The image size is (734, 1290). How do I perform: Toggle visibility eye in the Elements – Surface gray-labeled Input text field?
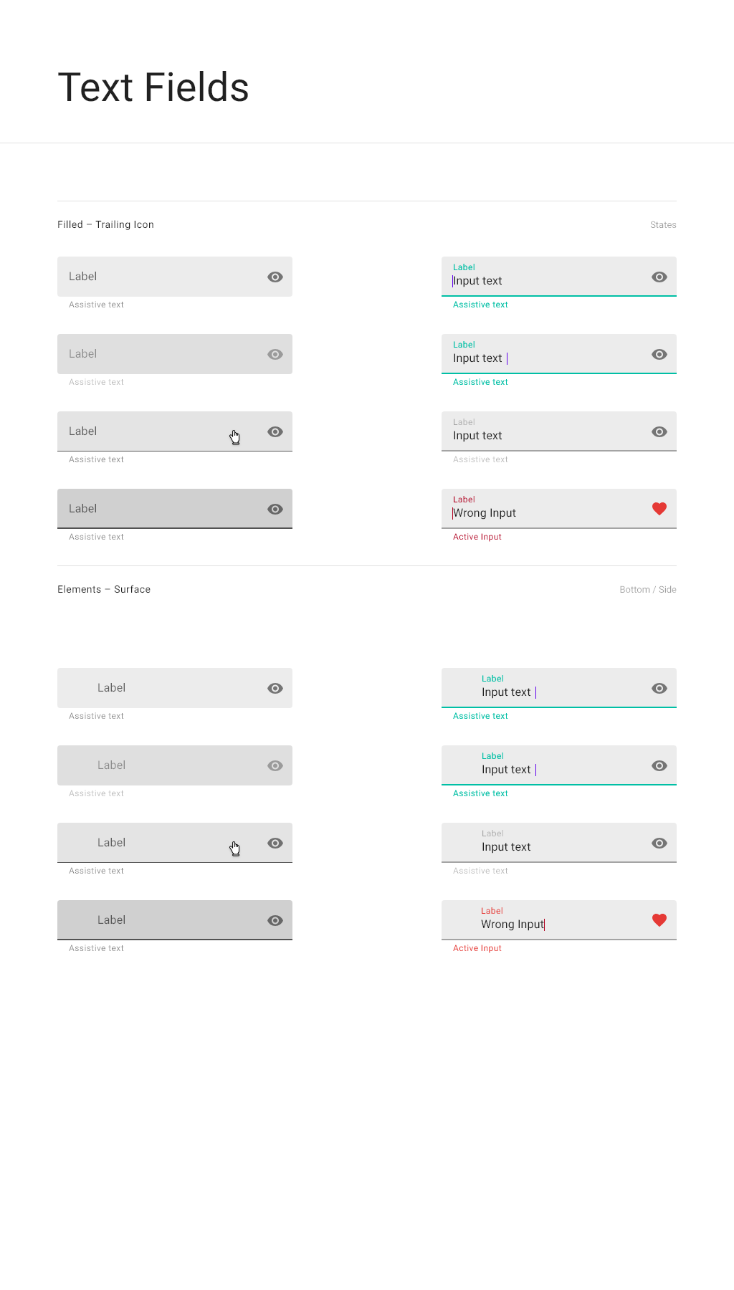[x=659, y=843]
